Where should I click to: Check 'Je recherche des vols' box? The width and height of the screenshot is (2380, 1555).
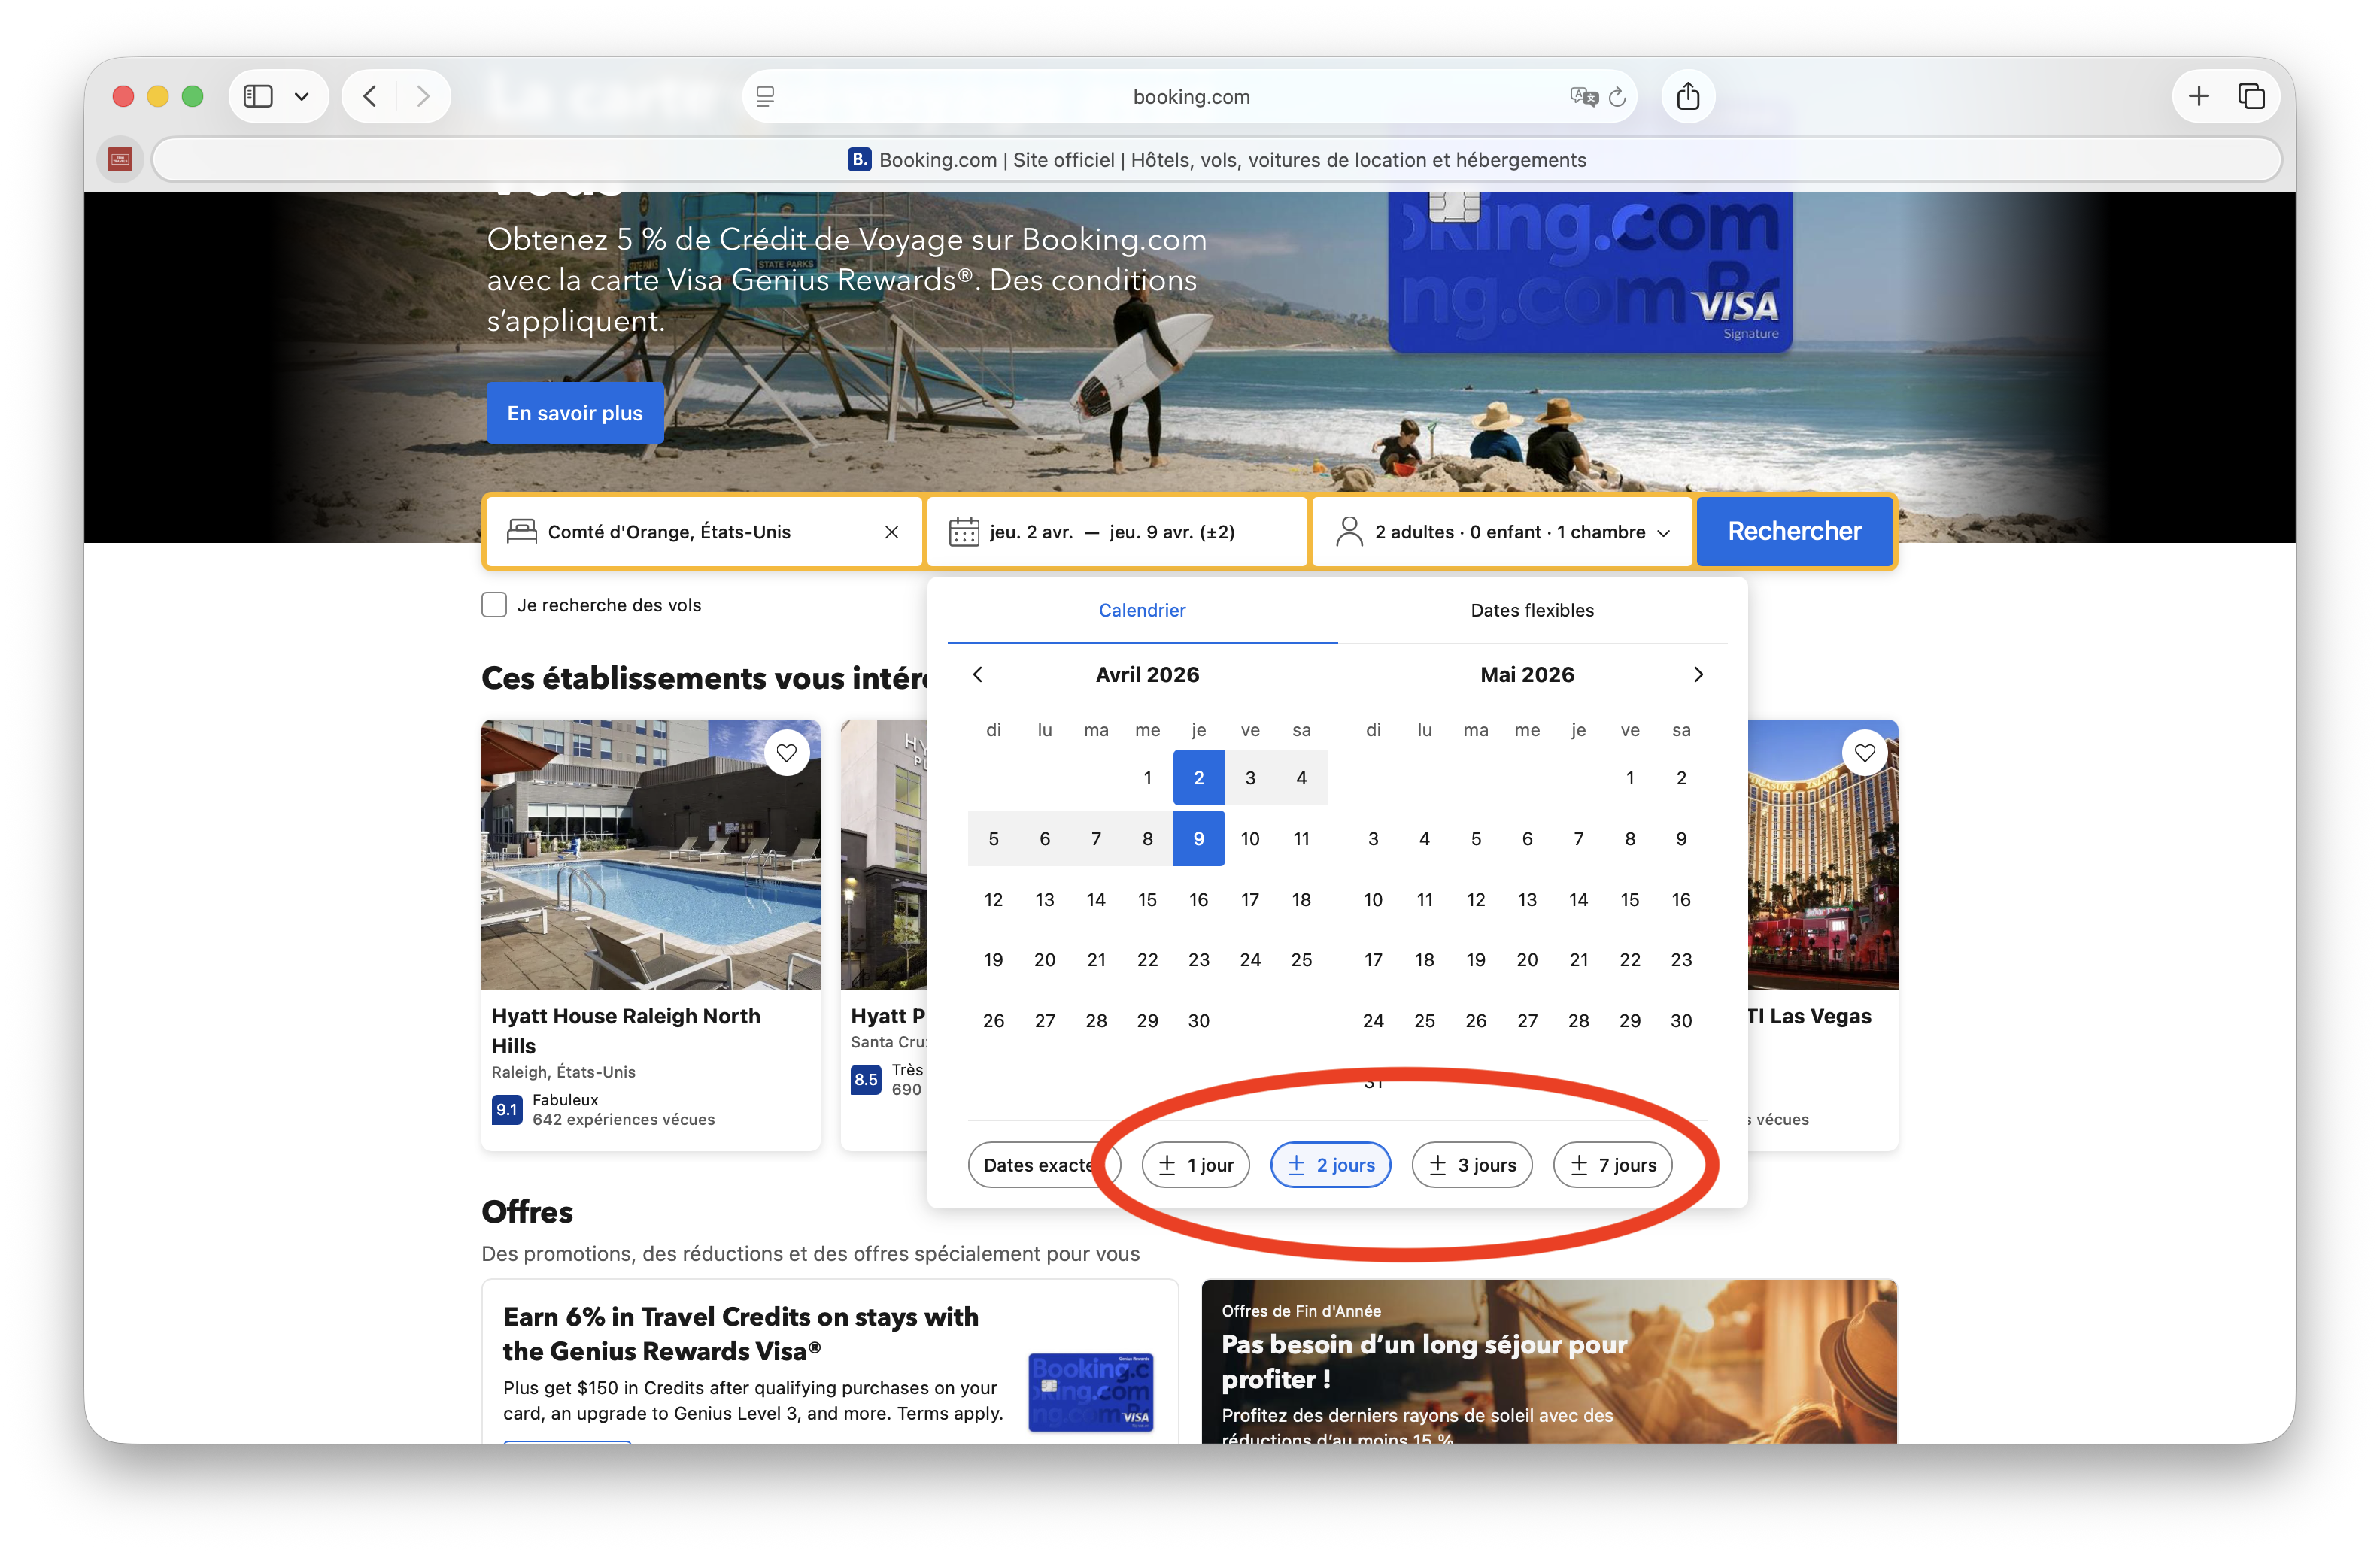click(494, 605)
